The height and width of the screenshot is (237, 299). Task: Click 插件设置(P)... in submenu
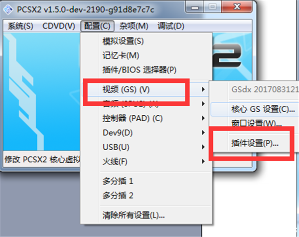pyautogui.click(x=255, y=143)
